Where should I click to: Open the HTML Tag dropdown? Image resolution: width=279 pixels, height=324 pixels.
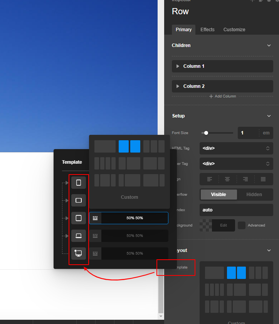236,148
